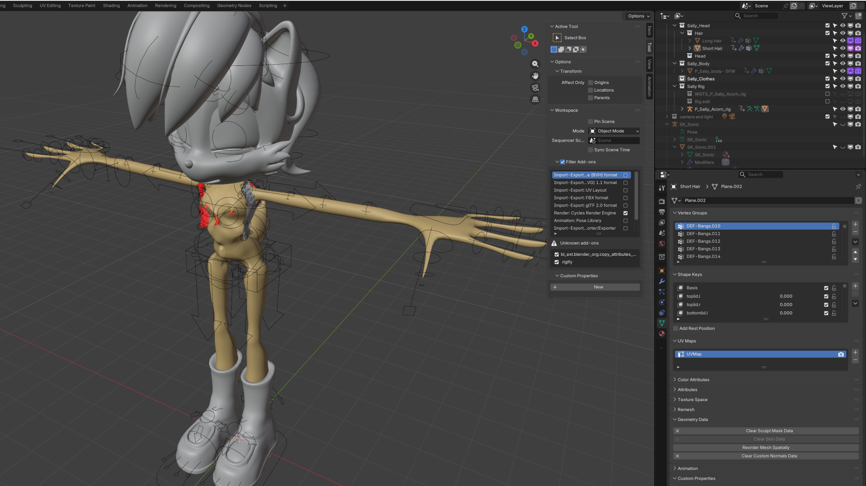This screenshot has width=866, height=486.
Task: Remove vertex group with minus button
Action: pyautogui.click(x=855, y=232)
